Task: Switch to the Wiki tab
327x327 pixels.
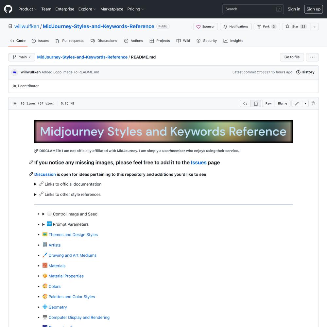Action: coord(183,41)
